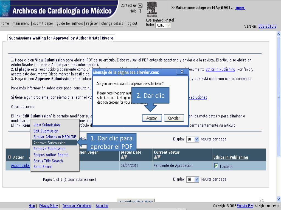Select Scopus Author Search entry
This screenshot has height=210, width=281.
click(x=51, y=155)
